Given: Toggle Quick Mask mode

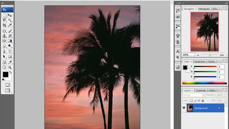Looking at the screenshot, I should click(x=7, y=85).
